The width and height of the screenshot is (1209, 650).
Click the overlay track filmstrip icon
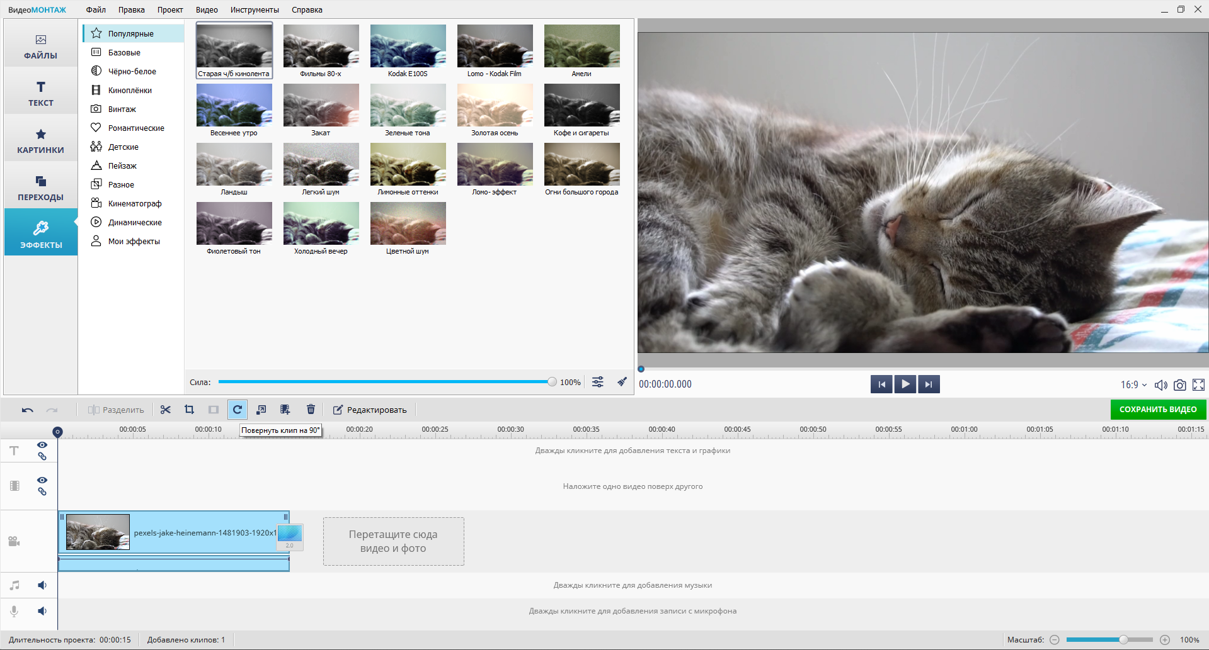coord(14,486)
